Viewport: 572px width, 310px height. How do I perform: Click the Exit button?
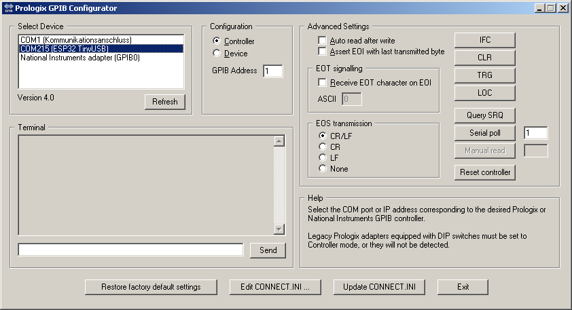click(x=463, y=287)
